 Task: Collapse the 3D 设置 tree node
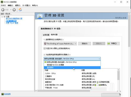click(2, 17)
